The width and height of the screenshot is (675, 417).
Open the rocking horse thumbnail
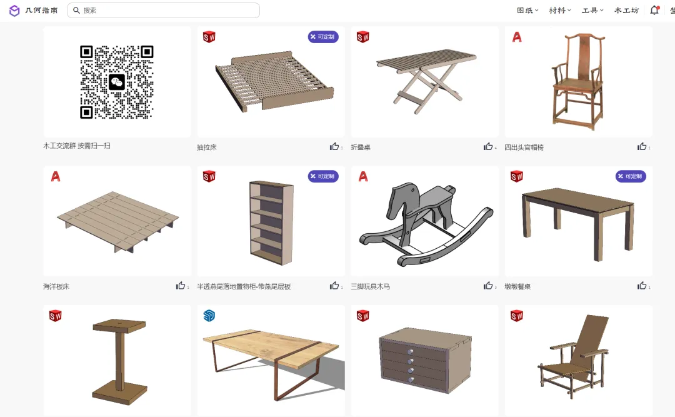pos(425,221)
